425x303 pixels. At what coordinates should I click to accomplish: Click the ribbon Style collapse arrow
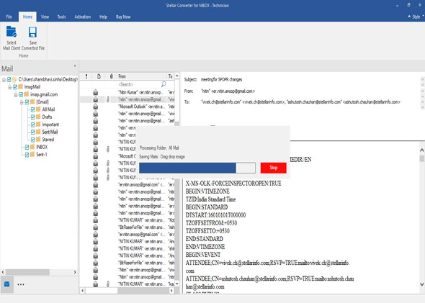pyautogui.click(x=409, y=17)
